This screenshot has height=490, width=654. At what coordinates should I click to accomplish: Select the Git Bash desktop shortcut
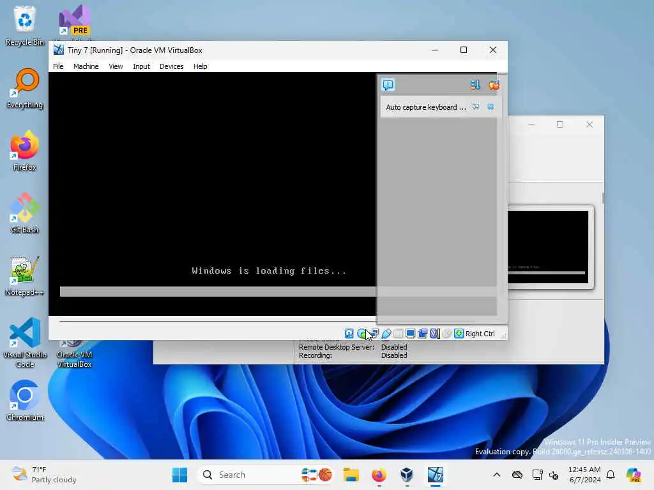point(25,213)
